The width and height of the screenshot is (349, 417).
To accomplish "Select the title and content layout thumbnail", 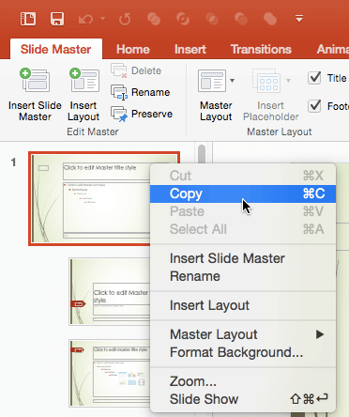I will point(110,373).
